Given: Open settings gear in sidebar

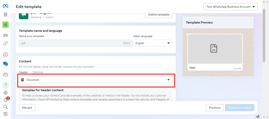Looking at the screenshot, I should [6, 93].
